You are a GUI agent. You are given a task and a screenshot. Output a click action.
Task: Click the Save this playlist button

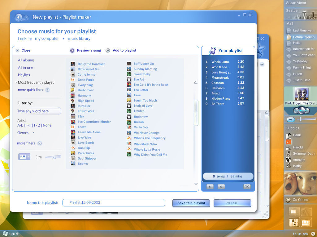pos(191,203)
